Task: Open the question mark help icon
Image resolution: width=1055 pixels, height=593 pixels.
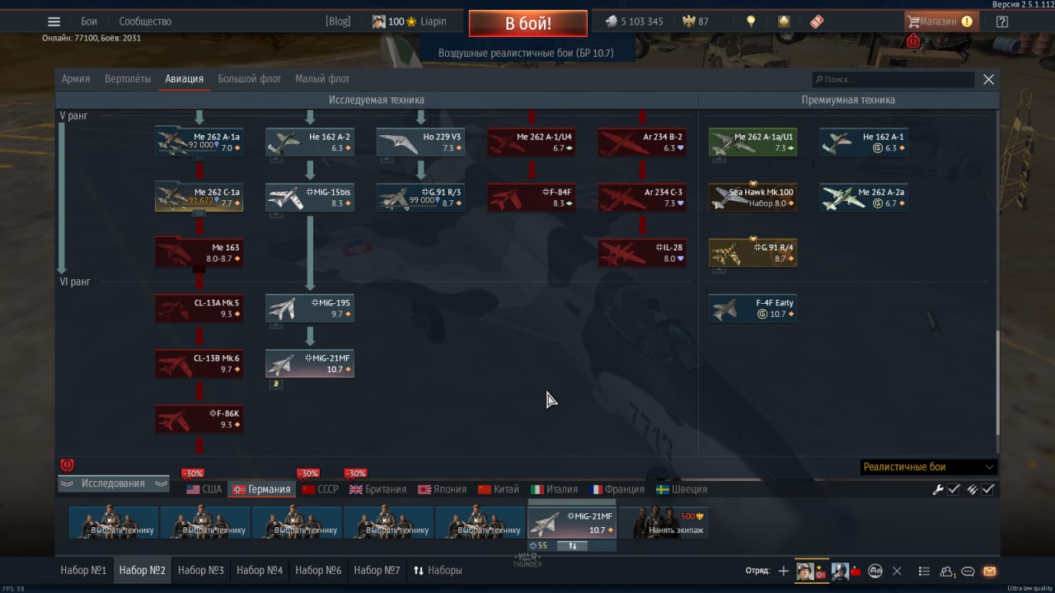Action: [x=1001, y=22]
